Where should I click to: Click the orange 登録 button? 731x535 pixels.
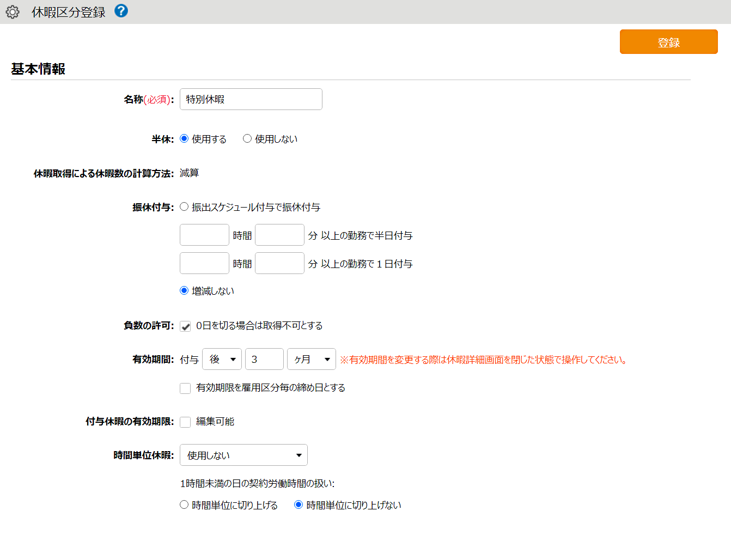(x=668, y=42)
